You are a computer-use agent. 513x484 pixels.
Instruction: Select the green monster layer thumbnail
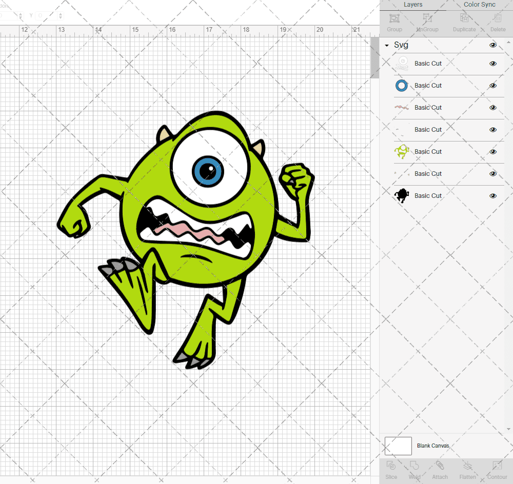click(402, 152)
